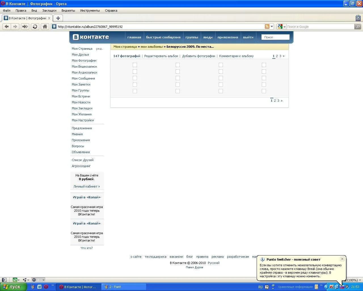Open the Opera Unite dropdown arrow
Image resolution: width=363 pixels, height=291 pixels.
28,280
